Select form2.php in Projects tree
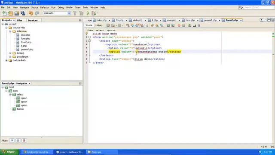Screen dimensions: 275x155 pyautogui.click(x=26, y=42)
